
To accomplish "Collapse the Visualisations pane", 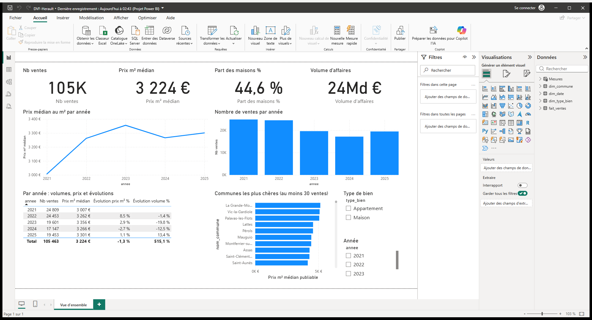I will [530, 57].
